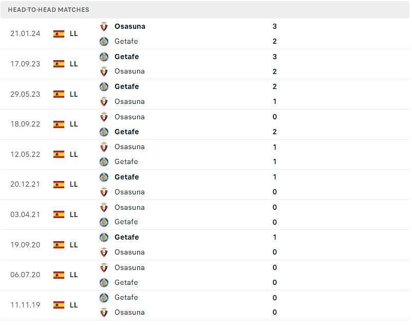
Task: Click Osasuna's score of 3 on 21.01.24
Action: click(x=275, y=26)
